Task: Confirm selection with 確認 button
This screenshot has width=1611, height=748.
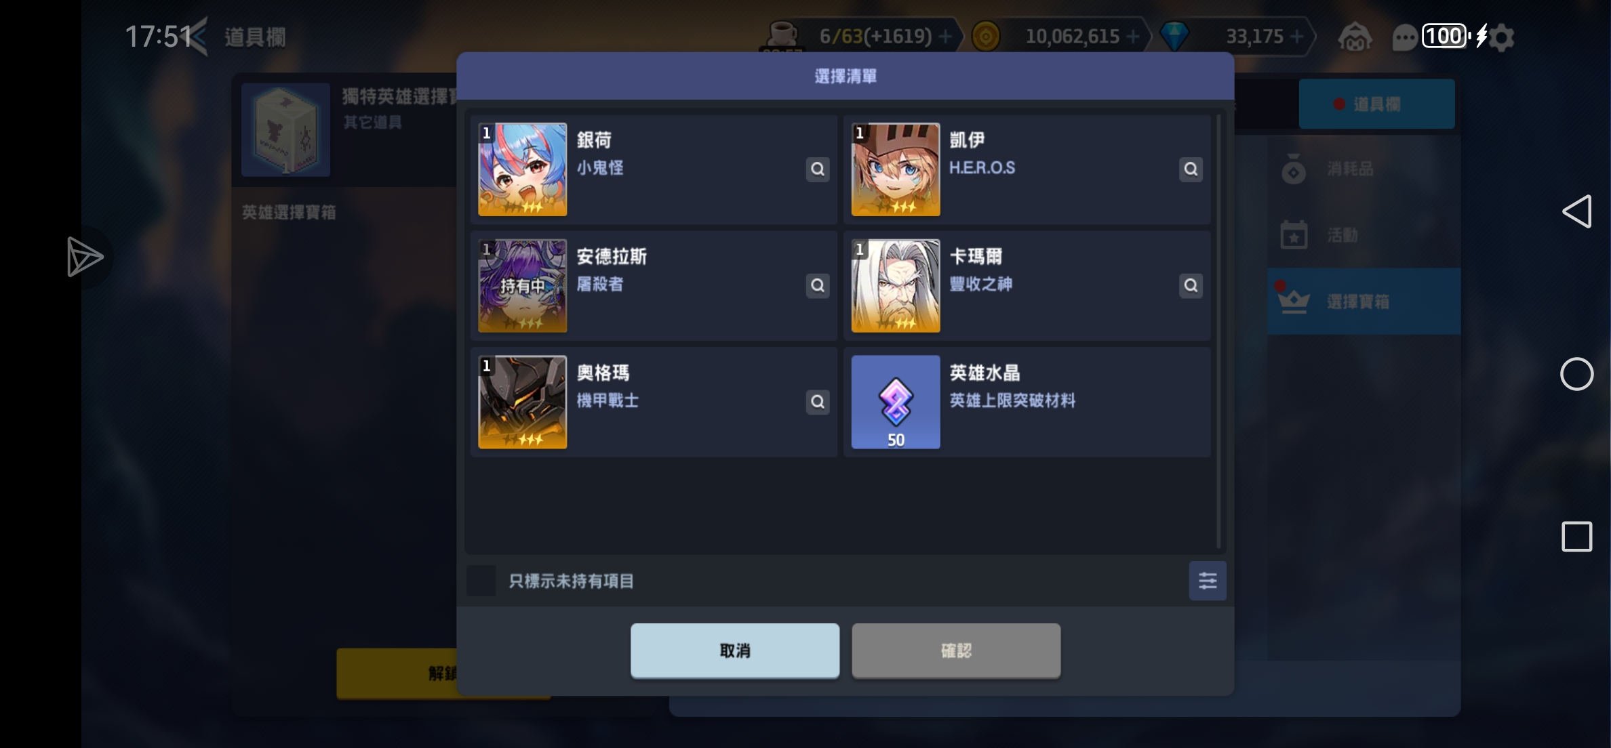Action: tap(956, 651)
